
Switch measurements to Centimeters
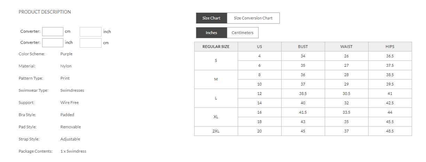tap(243, 33)
